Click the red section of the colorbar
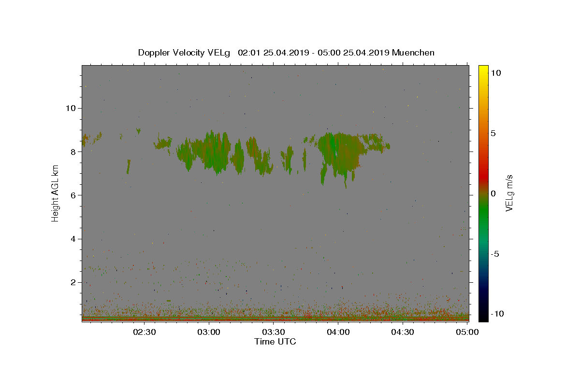This screenshot has height=386, width=580. 483,176
